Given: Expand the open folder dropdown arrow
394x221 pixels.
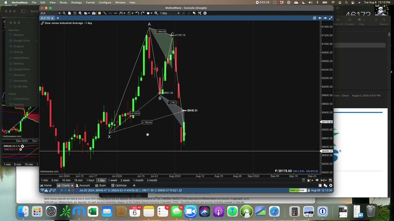Looking at the screenshot, I should (89, 13).
